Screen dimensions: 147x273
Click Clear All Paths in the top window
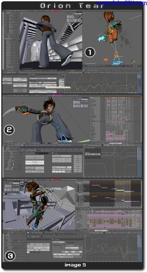tap(20, 92)
